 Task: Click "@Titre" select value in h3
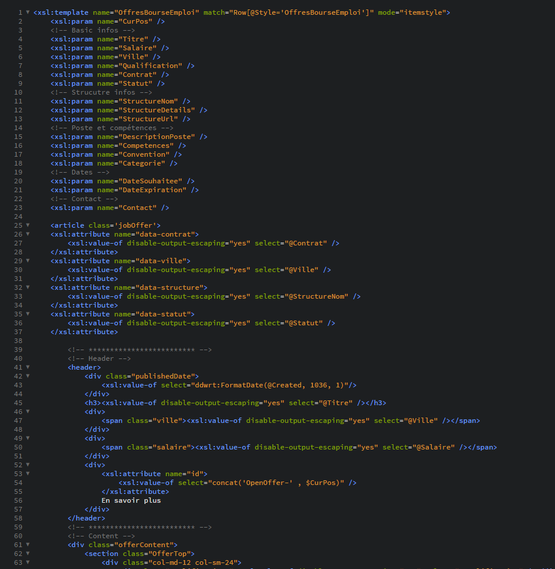[x=335, y=403]
